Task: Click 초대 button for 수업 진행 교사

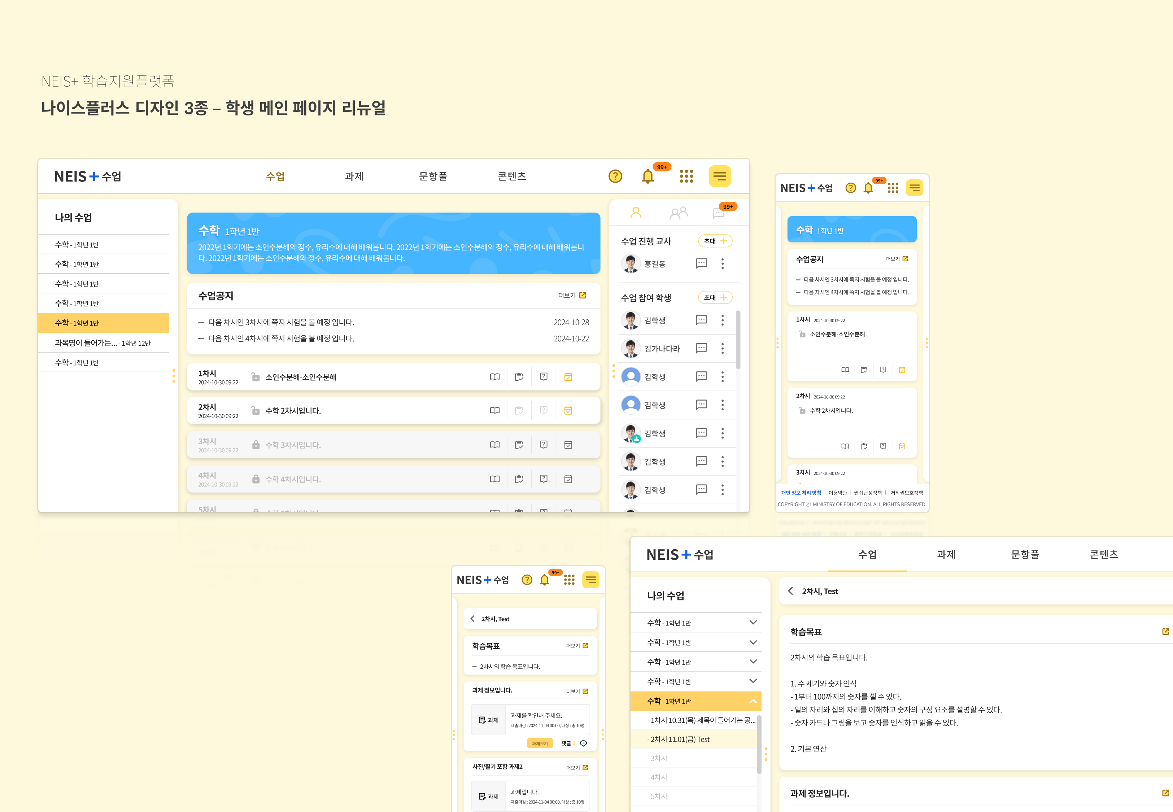Action: tap(715, 241)
